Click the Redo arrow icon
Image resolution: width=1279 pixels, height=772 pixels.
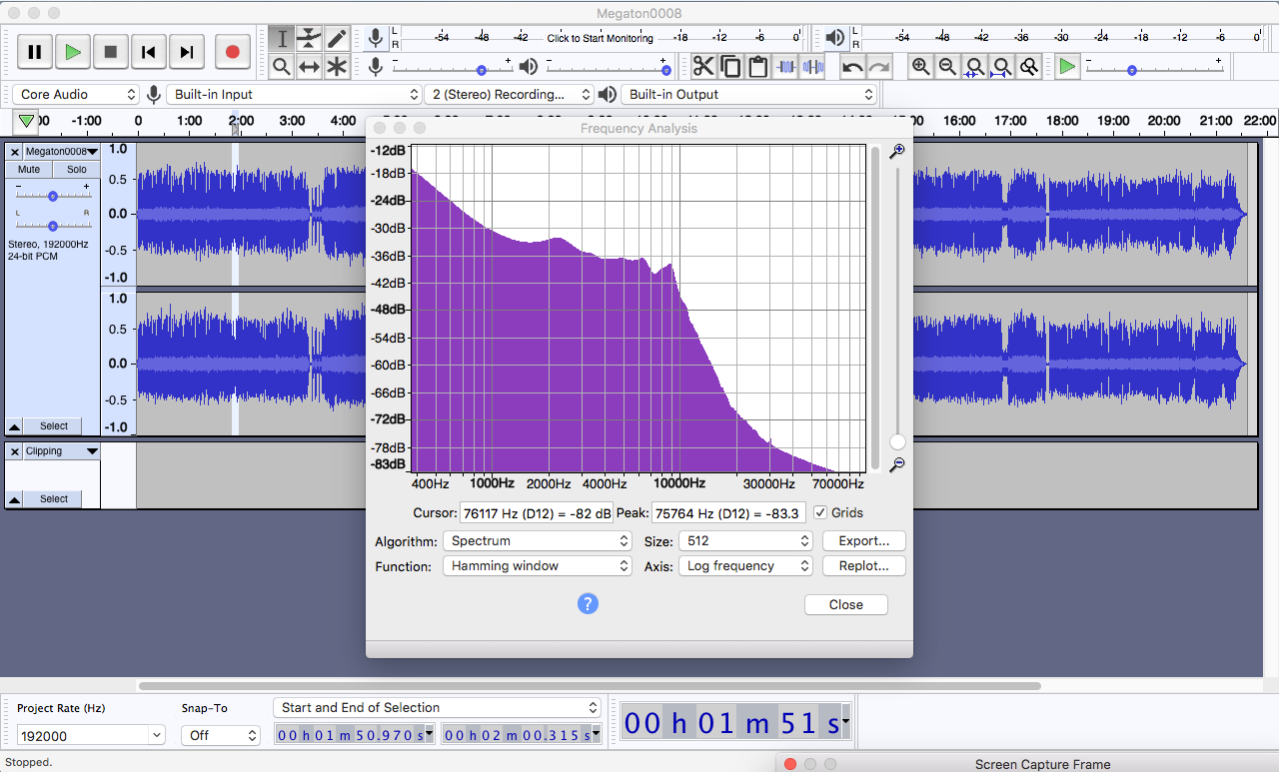pos(879,67)
